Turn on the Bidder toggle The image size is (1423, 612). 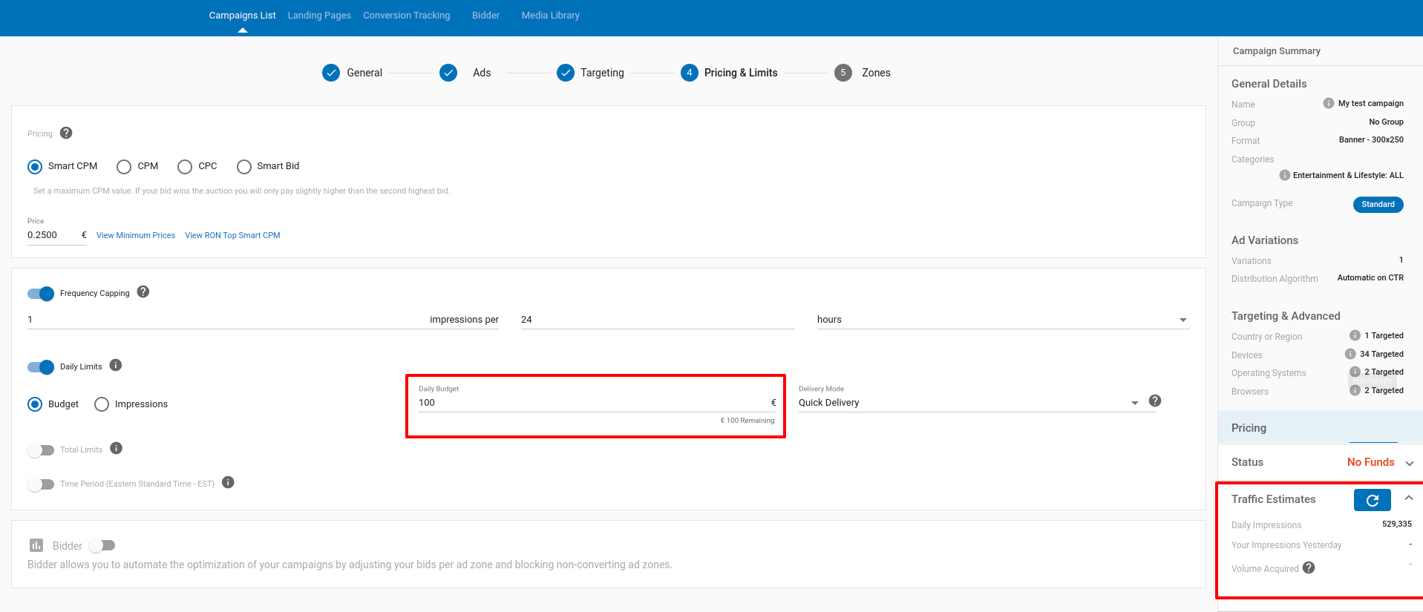(102, 545)
